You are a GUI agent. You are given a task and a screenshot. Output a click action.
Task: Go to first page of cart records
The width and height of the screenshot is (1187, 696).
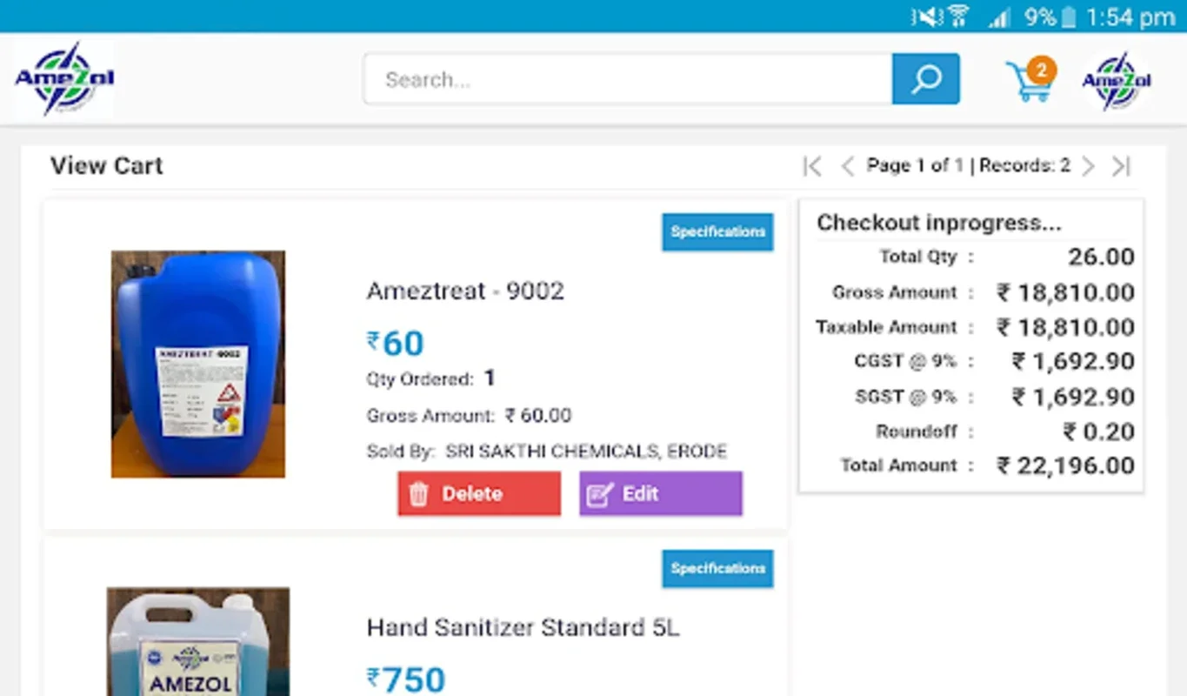[812, 166]
